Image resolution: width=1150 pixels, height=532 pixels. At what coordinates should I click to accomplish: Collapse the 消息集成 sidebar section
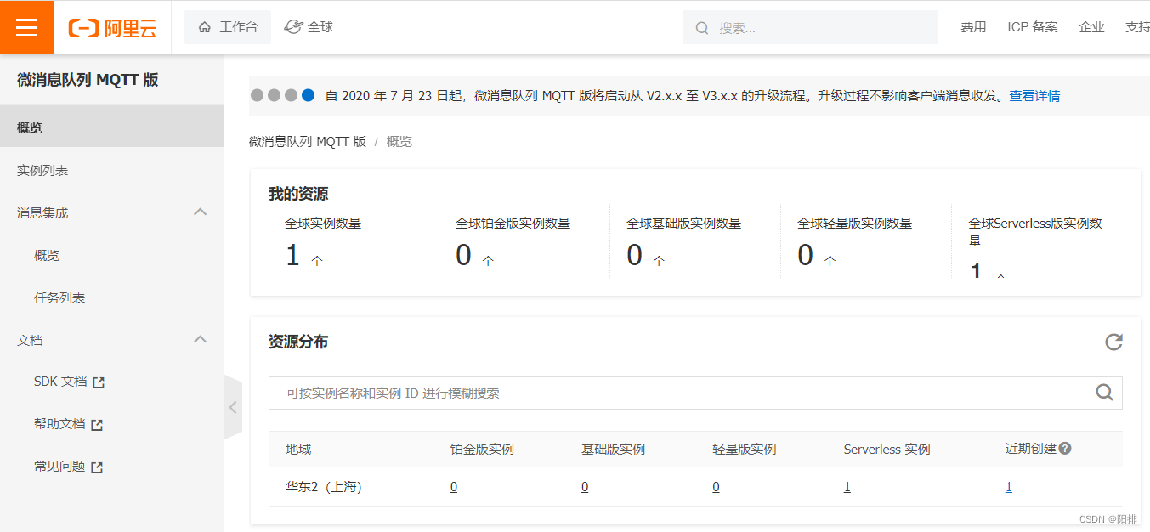point(201,212)
